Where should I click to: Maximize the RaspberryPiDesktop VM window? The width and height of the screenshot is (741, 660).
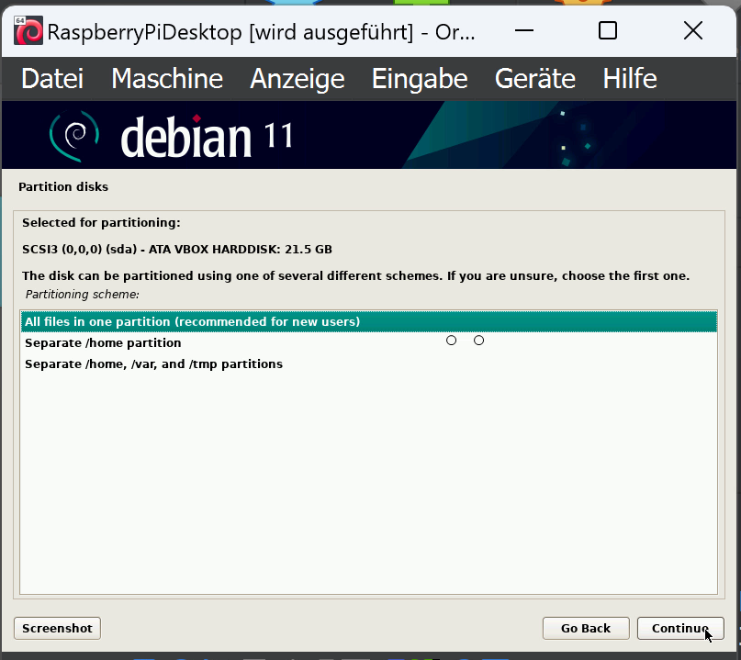(608, 31)
